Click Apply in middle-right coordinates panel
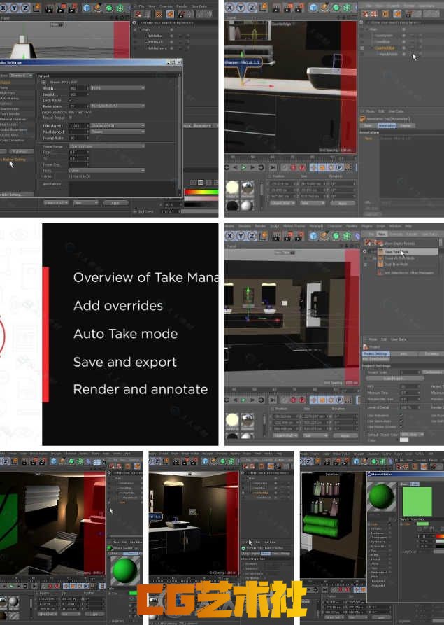Screen dimensions: 444x625 345,435
